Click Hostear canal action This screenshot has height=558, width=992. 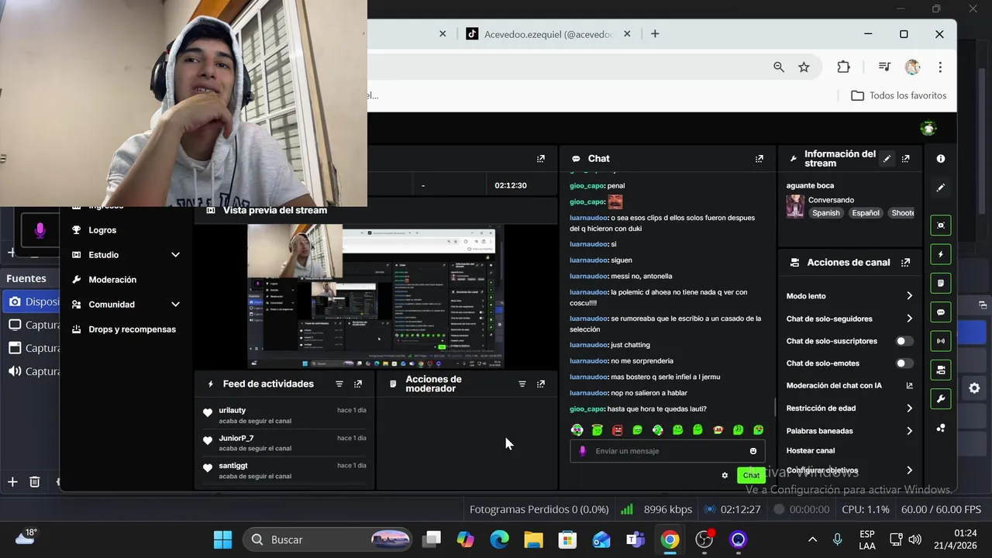point(811,450)
